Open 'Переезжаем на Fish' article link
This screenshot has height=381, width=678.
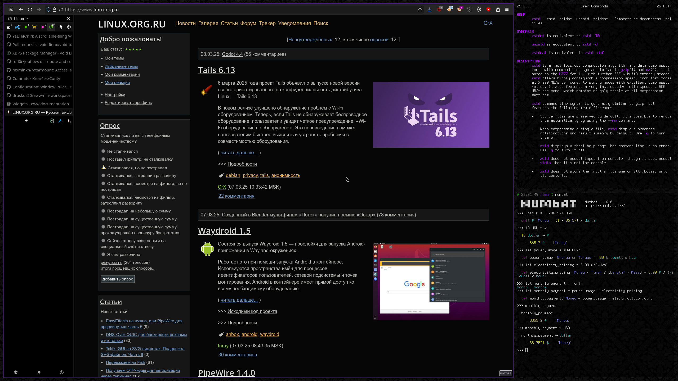click(x=126, y=362)
